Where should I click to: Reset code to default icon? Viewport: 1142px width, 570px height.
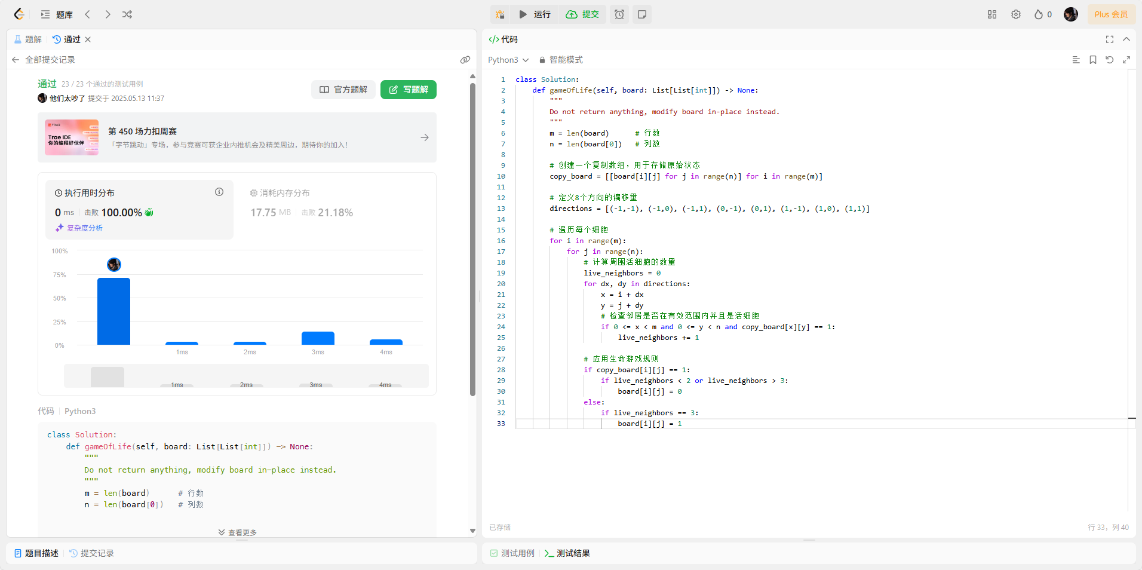[x=1110, y=60]
